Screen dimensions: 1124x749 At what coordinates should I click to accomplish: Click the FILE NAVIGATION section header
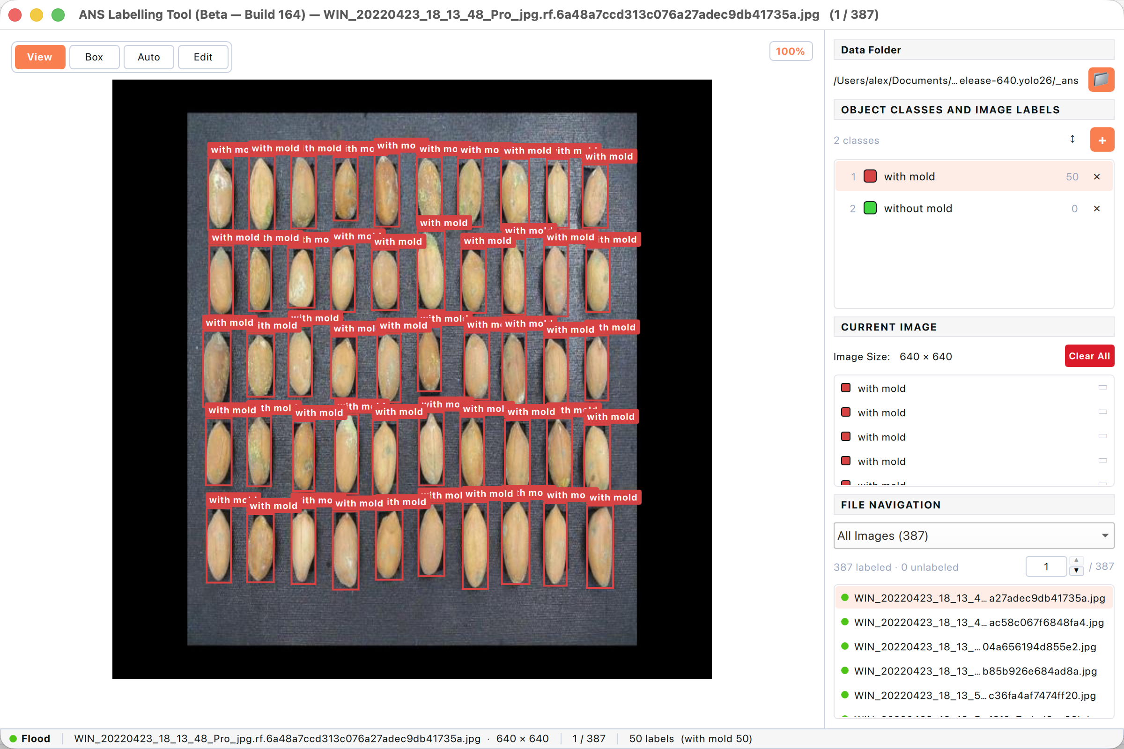(974, 505)
